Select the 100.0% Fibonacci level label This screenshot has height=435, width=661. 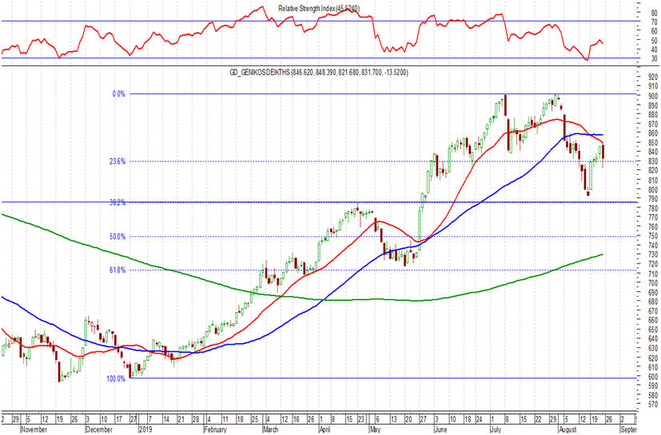[x=116, y=379]
